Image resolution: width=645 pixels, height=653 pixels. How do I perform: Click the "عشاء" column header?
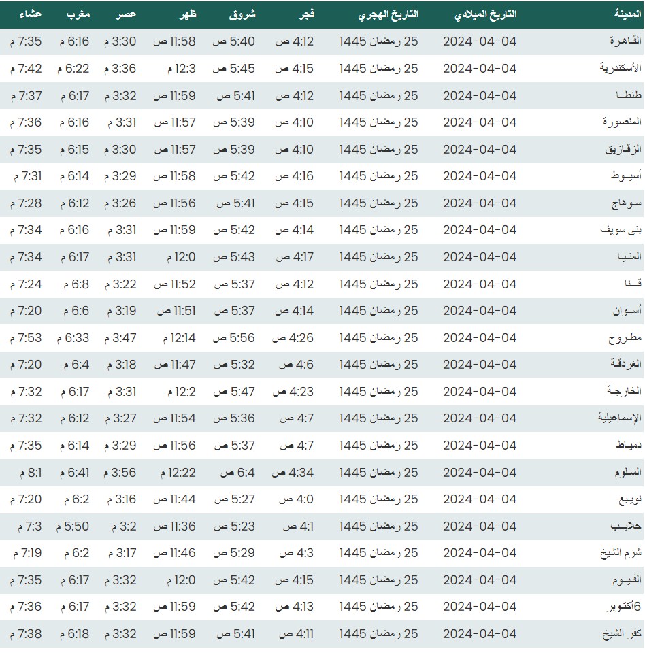pos(29,14)
